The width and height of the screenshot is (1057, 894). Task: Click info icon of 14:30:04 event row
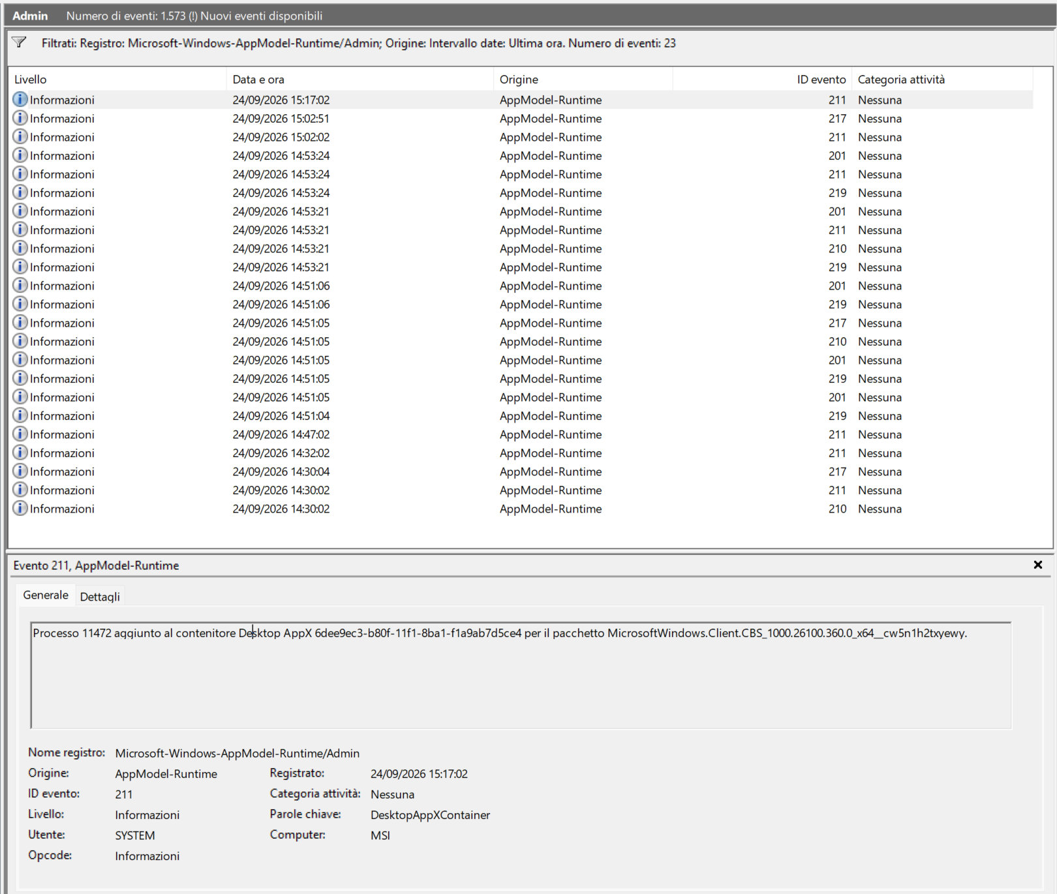click(20, 471)
